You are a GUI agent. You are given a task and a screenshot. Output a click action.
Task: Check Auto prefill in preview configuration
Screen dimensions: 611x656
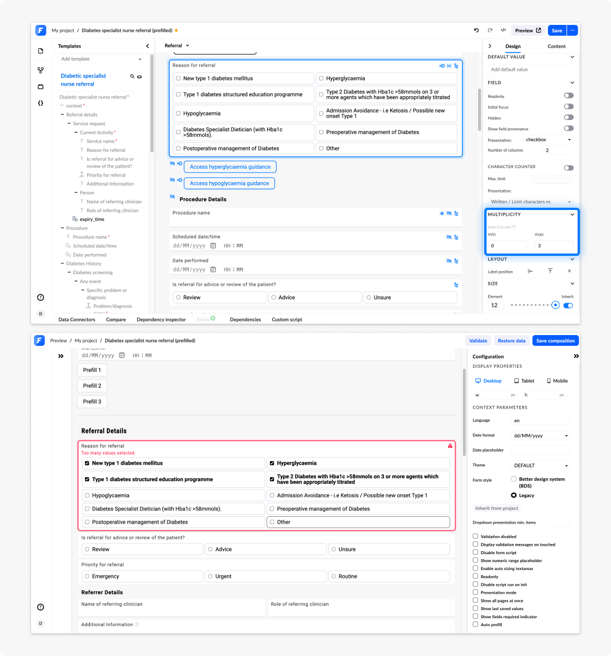tap(475, 625)
